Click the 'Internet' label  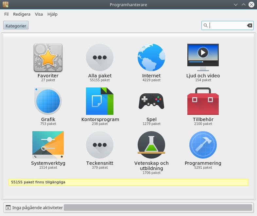(x=151, y=76)
